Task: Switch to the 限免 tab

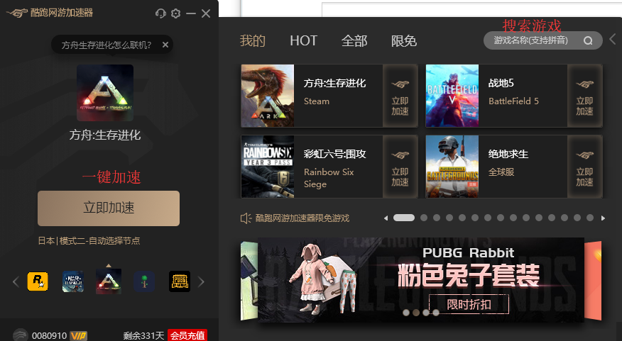Action: pos(404,41)
